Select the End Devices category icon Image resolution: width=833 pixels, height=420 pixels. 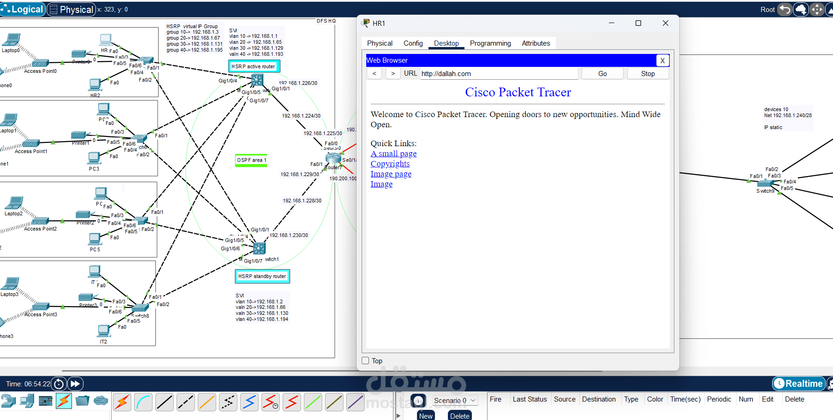tap(27, 401)
